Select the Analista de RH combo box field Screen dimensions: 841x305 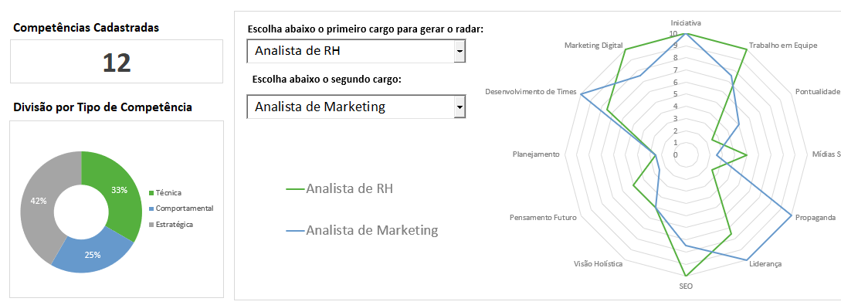click(x=356, y=52)
